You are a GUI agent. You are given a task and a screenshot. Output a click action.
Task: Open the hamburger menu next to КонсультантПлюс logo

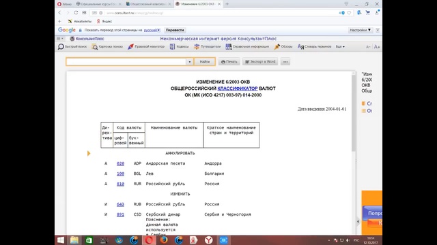click(60, 39)
